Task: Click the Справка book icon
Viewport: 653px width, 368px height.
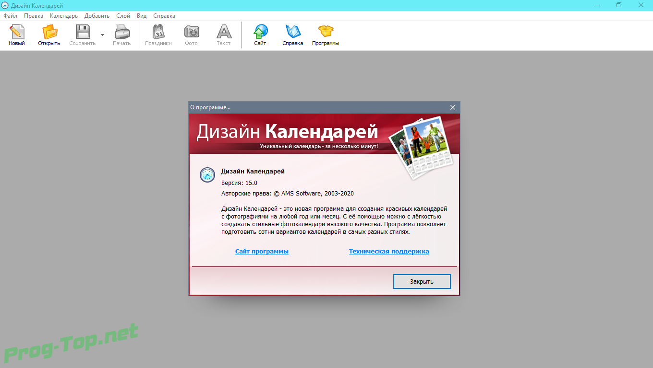Action: pyautogui.click(x=293, y=32)
